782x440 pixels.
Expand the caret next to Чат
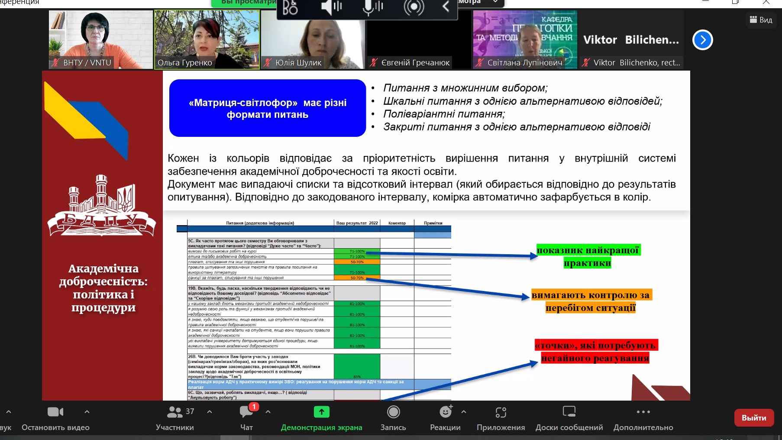[268, 412]
